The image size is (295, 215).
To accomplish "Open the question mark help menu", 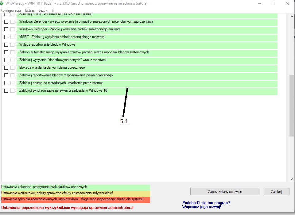I will pos(52,10).
